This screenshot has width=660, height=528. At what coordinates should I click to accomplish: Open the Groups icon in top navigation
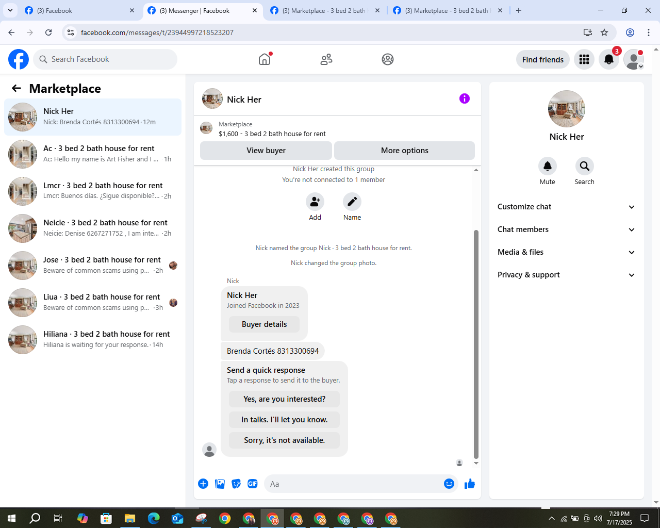(x=388, y=59)
